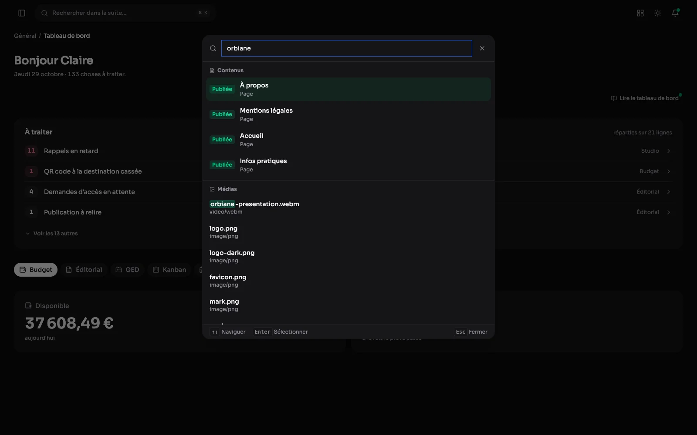This screenshot has height=435, width=697.
Task: Click the Général breadcrumb
Action: [x=25, y=36]
